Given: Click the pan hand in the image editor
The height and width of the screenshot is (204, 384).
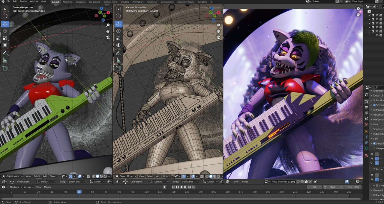Looking at the screenshot, I should (358, 15).
